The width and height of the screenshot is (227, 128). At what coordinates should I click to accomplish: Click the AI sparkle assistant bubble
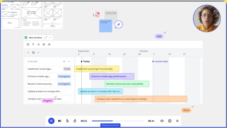(119, 24)
